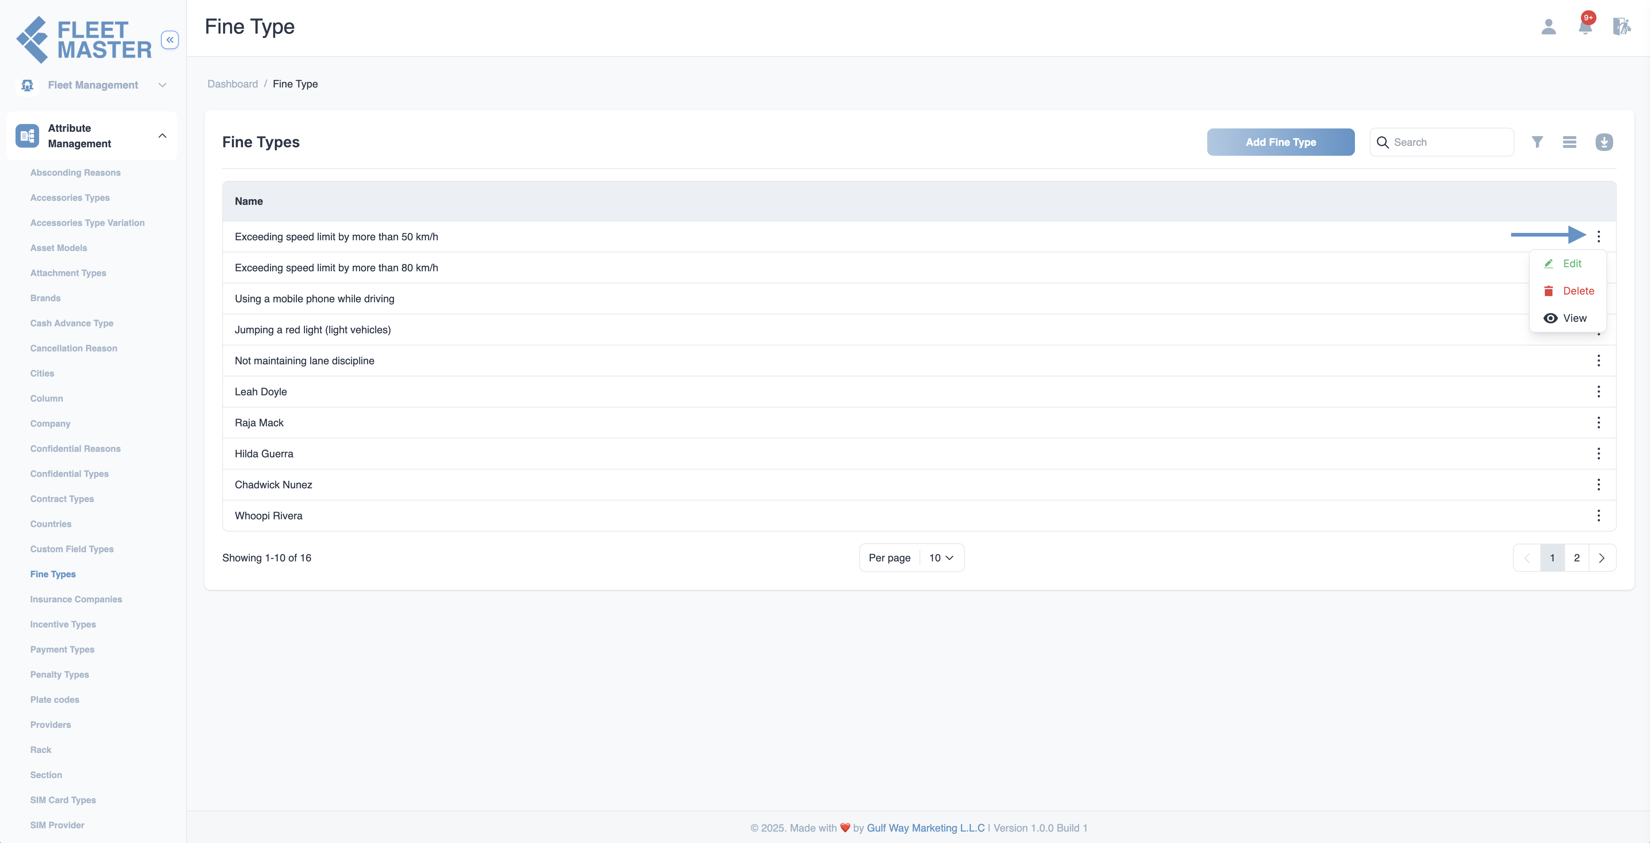The height and width of the screenshot is (843, 1650).
Task: Go to previous page arrow
Action: [x=1527, y=558]
